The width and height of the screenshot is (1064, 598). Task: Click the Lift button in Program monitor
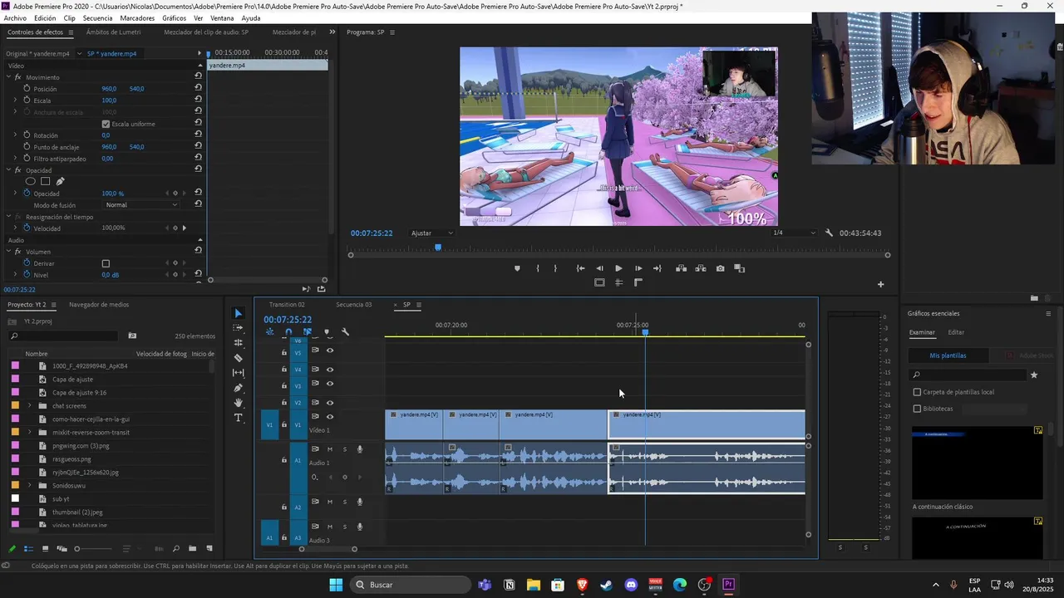coord(681,268)
